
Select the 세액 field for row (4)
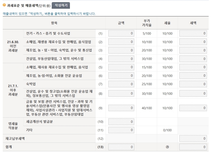click(193, 59)
